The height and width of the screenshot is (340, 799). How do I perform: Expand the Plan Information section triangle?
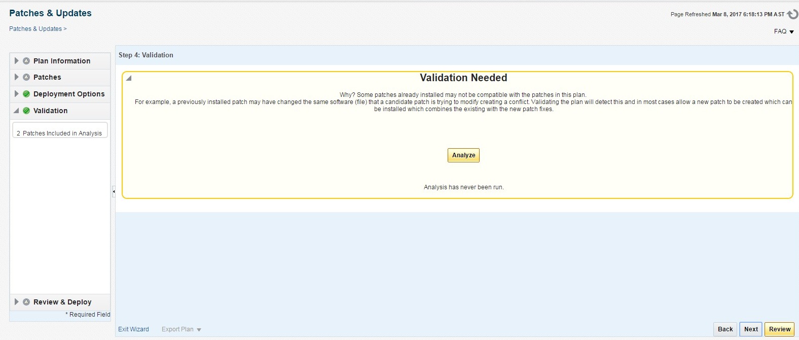click(16, 61)
